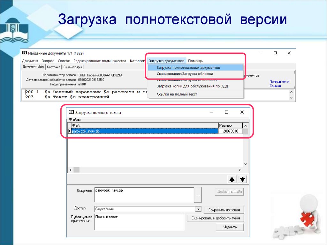Open the Загрузка документов menu
327x245 pixels.
click(x=166, y=61)
